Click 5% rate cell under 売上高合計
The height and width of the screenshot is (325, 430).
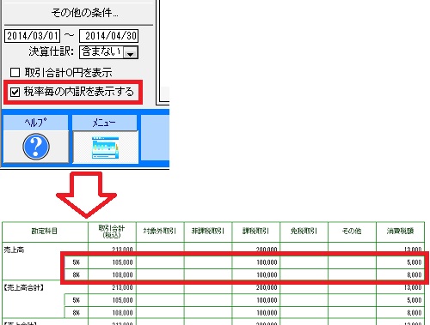(x=76, y=300)
